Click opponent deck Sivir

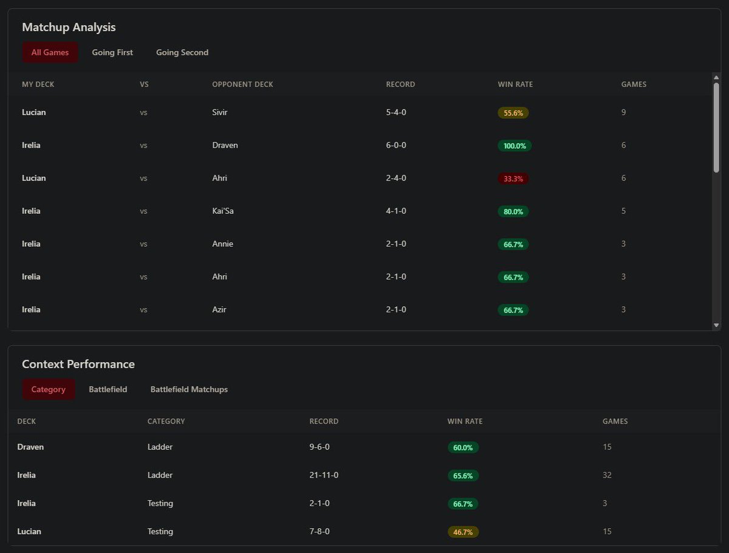point(220,112)
